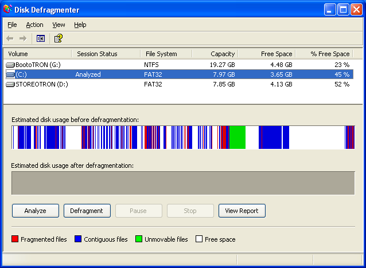Open the View Report button
Image resolution: width=366 pixels, height=268 pixels.
tap(242, 211)
